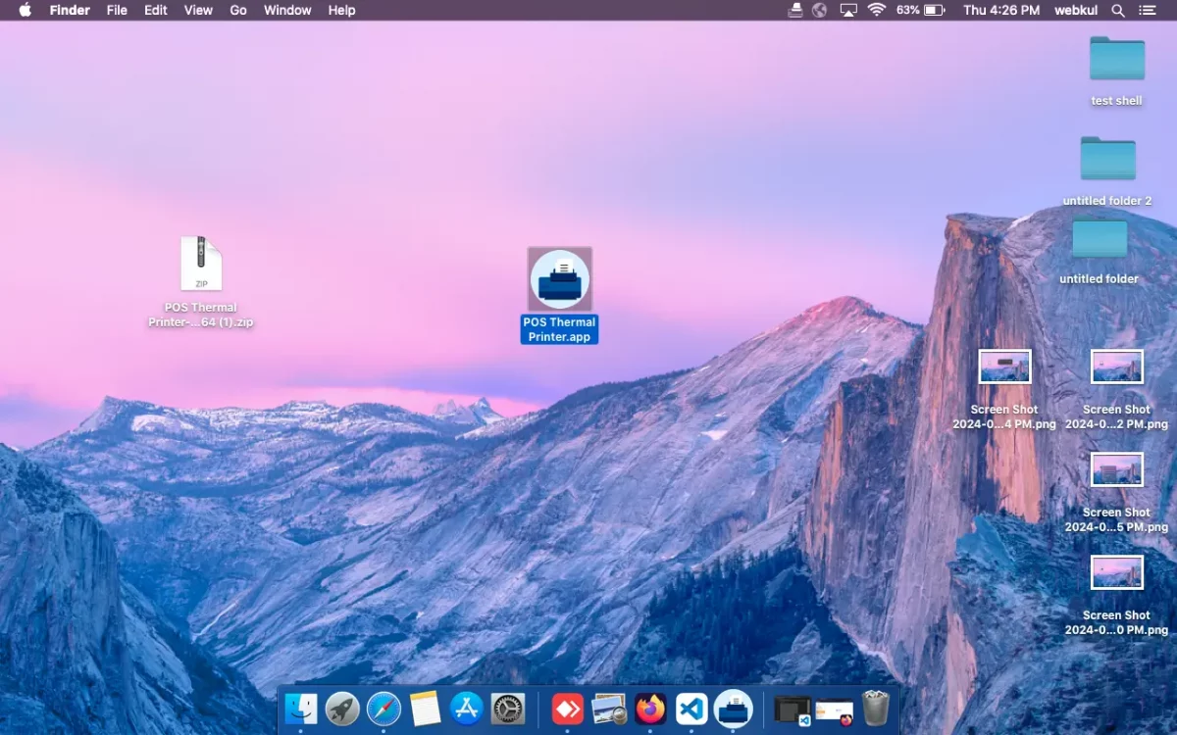1177x735 pixels.
Task: Open the App Store Dock icon
Action: [x=466, y=709]
